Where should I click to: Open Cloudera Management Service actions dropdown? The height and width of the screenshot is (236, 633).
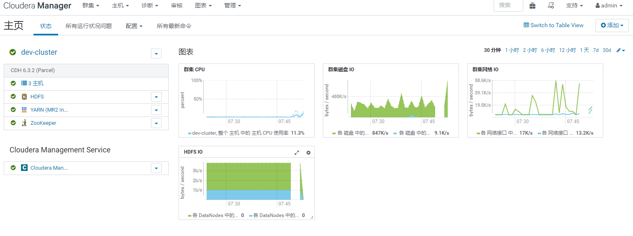click(x=156, y=168)
